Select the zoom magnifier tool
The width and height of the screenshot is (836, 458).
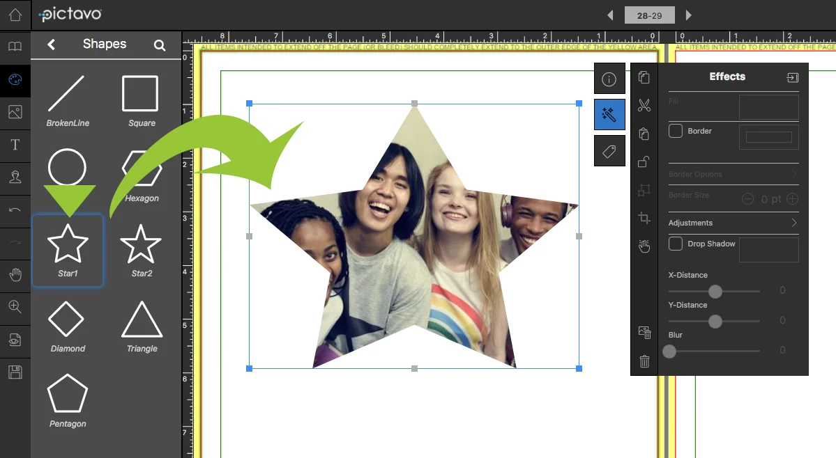click(15, 307)
